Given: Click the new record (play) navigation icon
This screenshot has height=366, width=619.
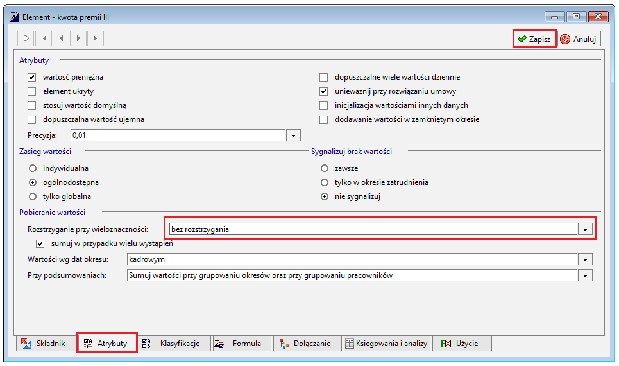Looking at the screenshot, I should coord(26,39).
